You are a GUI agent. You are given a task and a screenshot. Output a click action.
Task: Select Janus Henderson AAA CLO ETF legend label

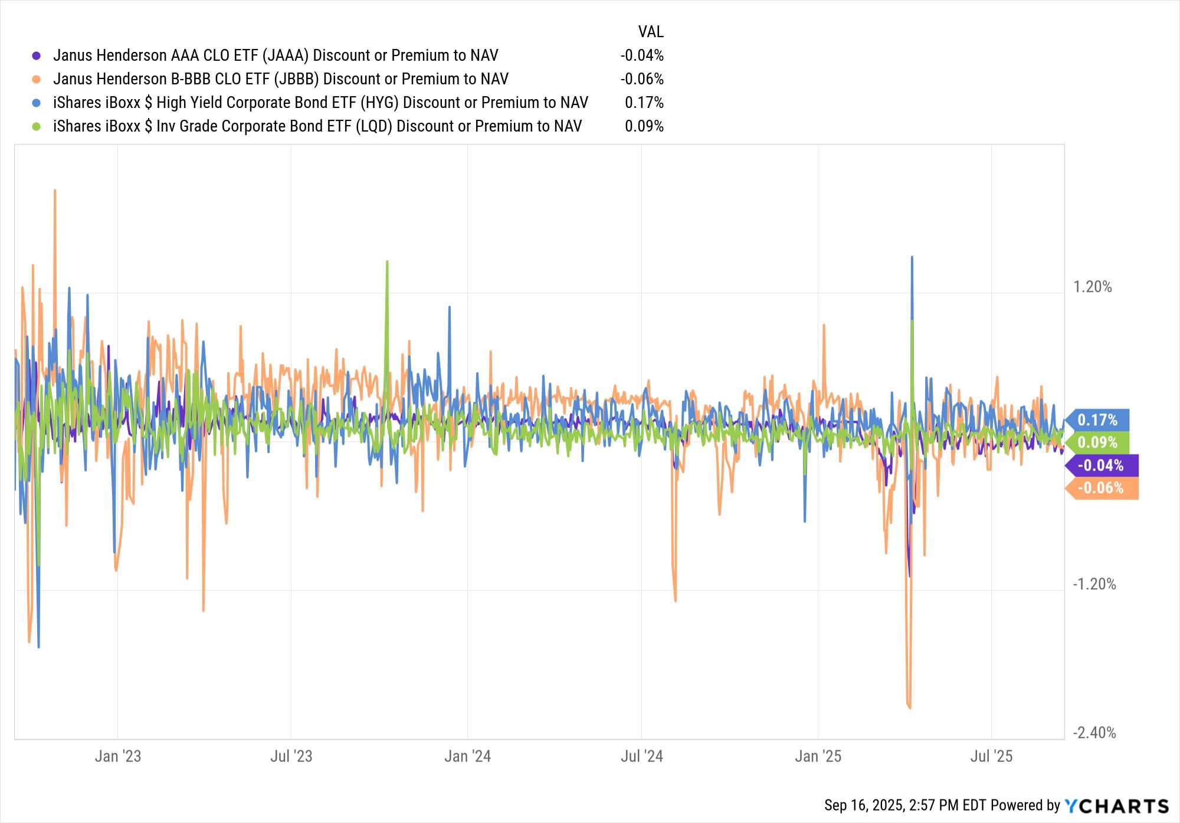pyautogui.click(x=276, y=55)
